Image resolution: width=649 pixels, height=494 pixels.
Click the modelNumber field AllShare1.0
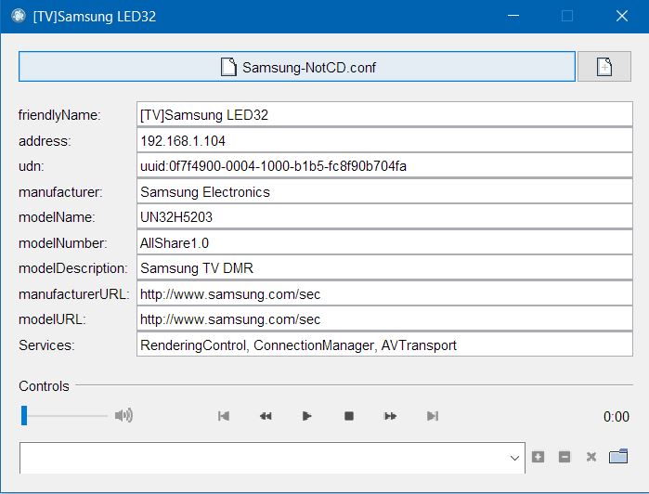pyautogui.click(x=384, y=242)
